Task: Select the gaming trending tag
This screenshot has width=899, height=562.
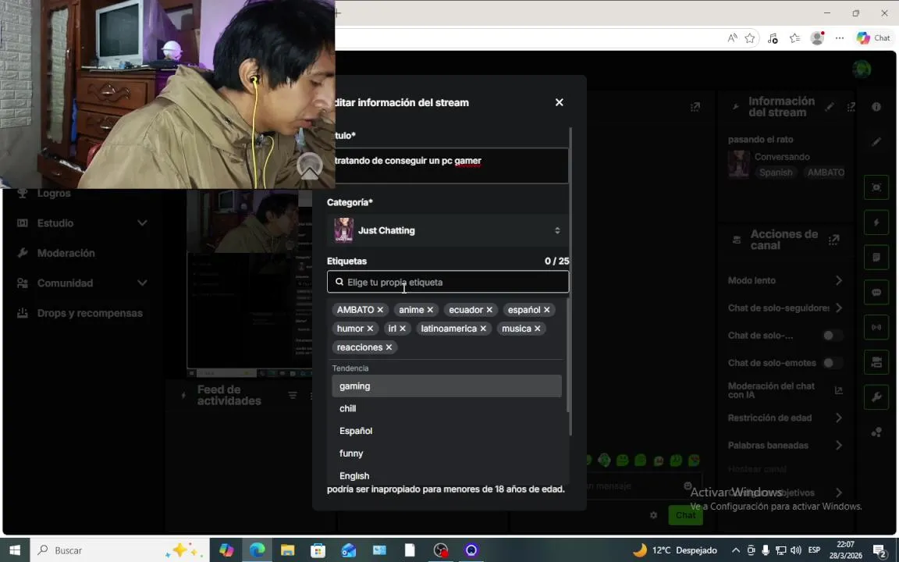Action: pos(446,386)
